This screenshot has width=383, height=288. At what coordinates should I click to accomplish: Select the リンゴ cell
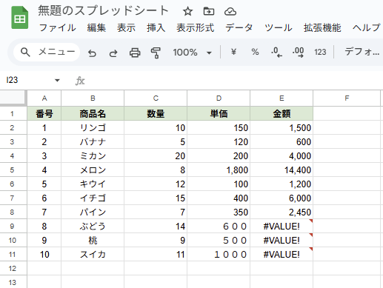(93, 127)
